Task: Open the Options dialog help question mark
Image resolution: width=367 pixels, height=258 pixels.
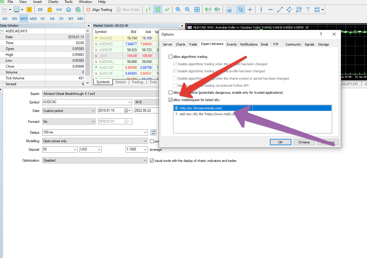Action: pyautogui.click(x=321, y=34)
